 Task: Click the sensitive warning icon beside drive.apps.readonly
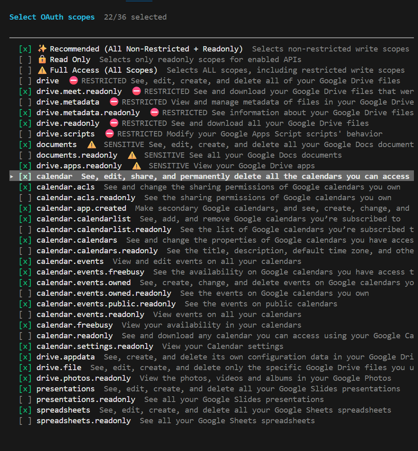click(x=136, y=166)
